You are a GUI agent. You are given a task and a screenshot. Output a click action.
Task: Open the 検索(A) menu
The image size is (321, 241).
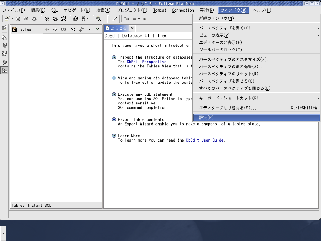(103, 10)
